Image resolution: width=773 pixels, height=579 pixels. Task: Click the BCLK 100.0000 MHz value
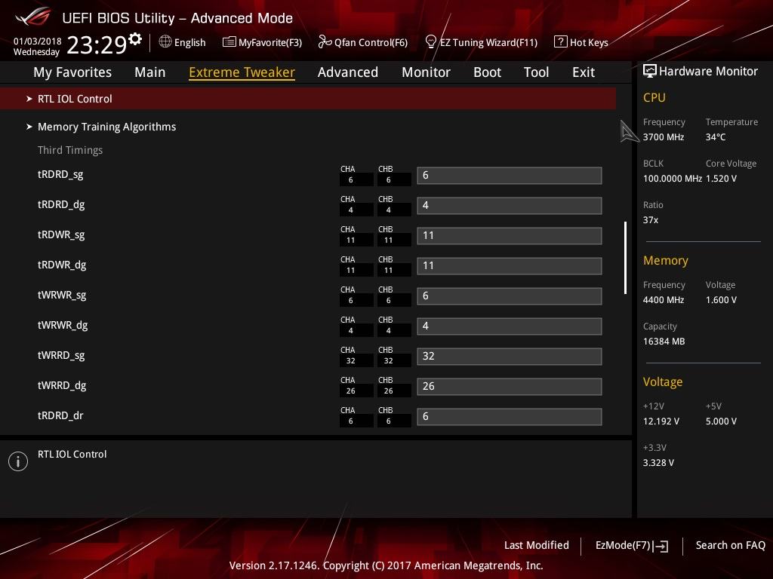point(673,178)
